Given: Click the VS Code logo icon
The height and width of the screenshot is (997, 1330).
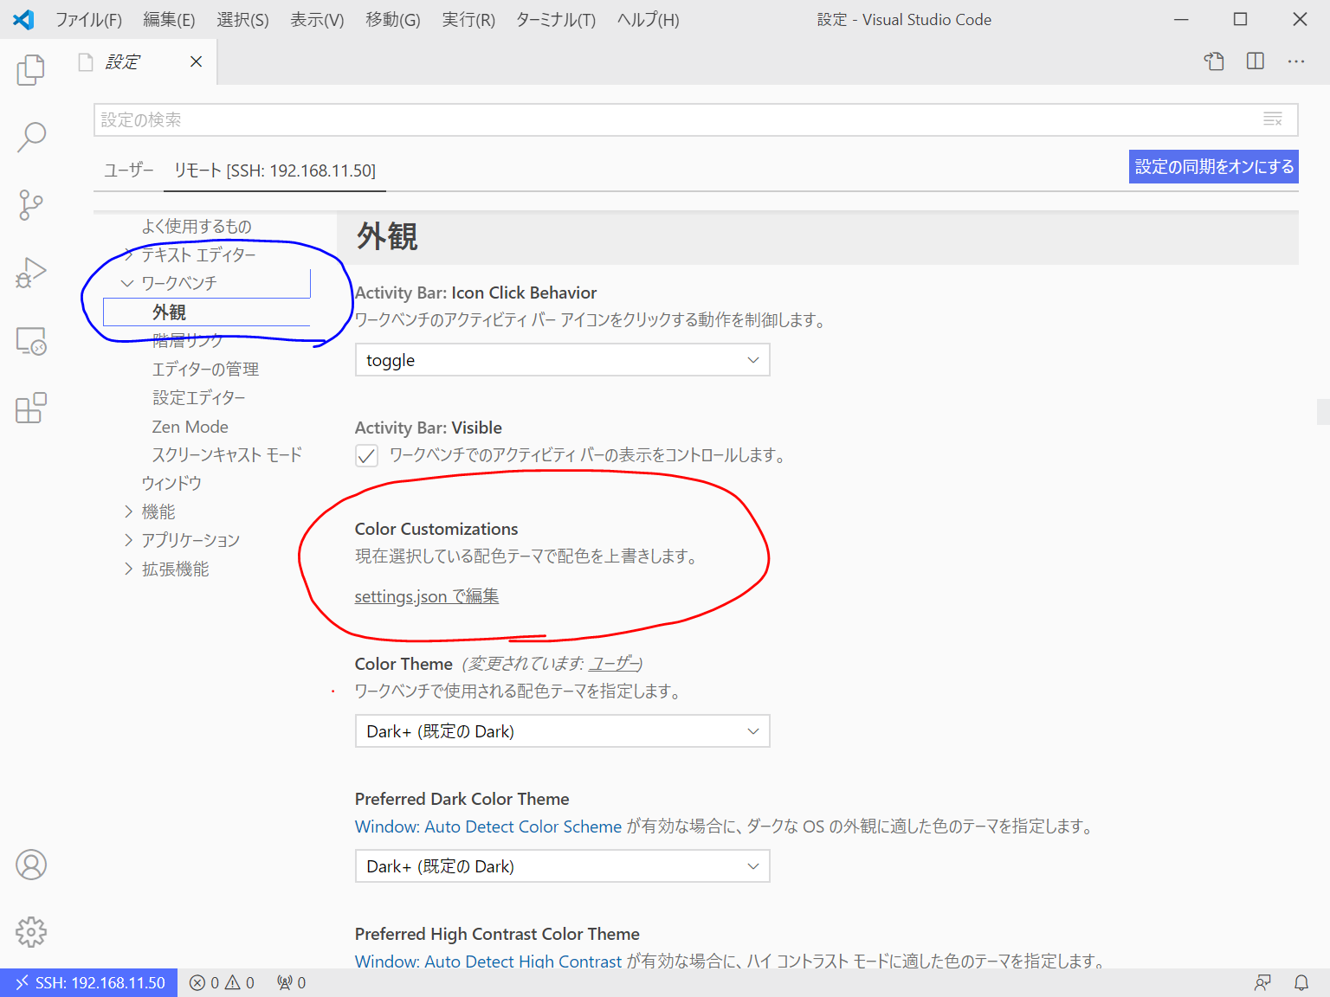Looking at the screenshot, I should (x=23, y=19).
